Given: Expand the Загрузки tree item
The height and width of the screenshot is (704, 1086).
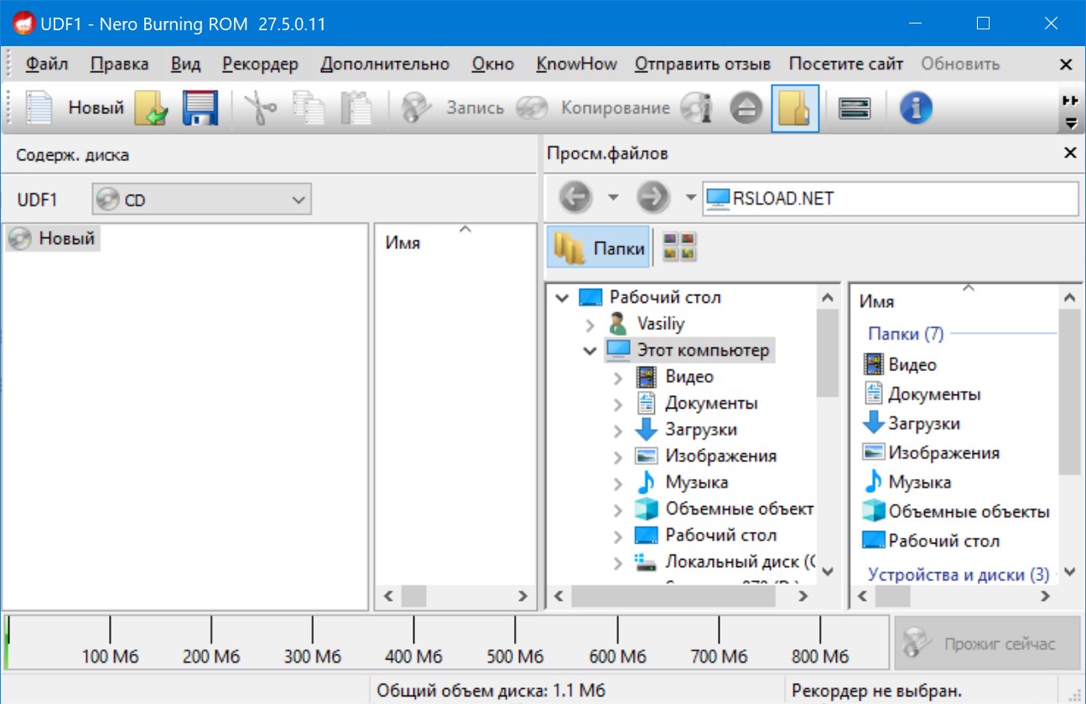Looking at the screenshot, I should point(618,430).
